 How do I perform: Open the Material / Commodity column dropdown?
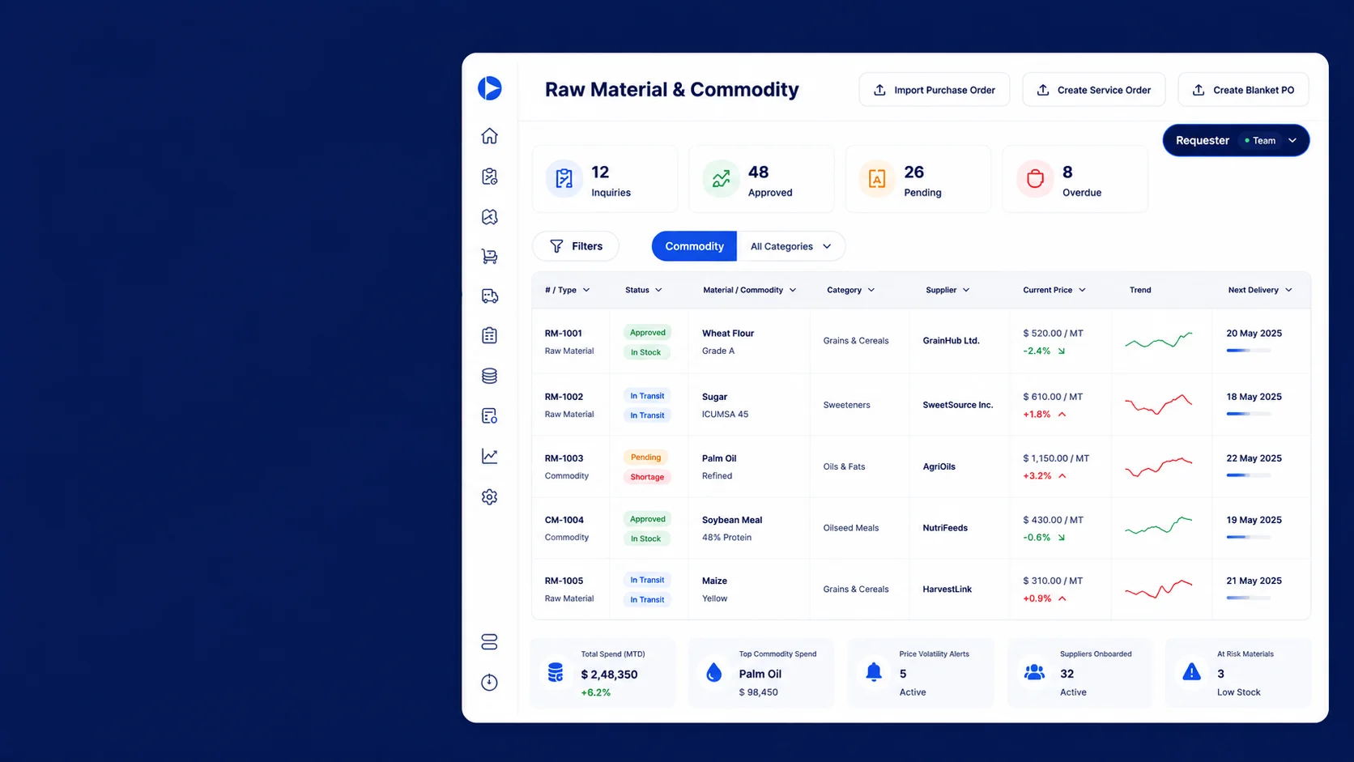(x=749, y=290)
